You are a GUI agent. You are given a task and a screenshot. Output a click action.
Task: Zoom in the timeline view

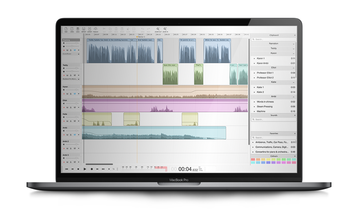click(165, 29)
